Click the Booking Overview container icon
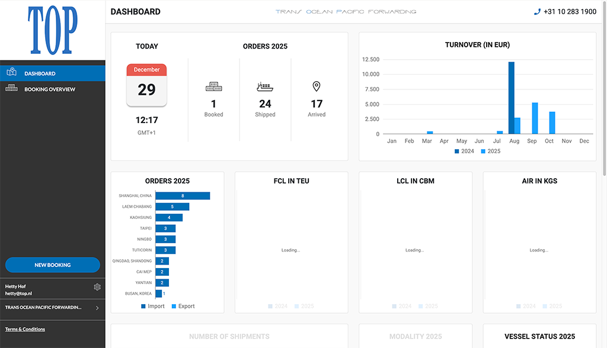 click(11, 89)
